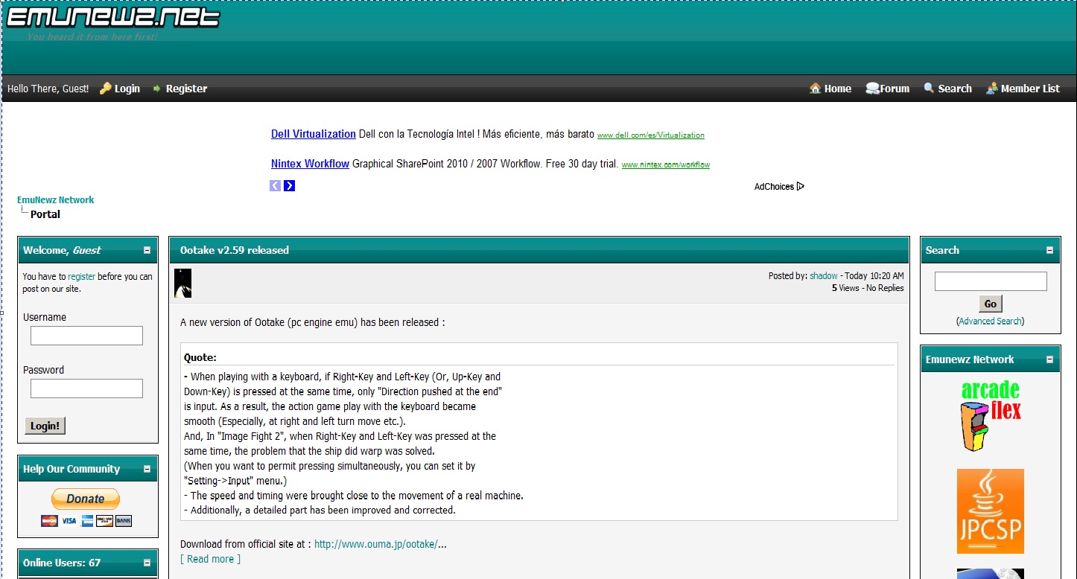Click the speech bubble icon beside Forum

[872, 89]
